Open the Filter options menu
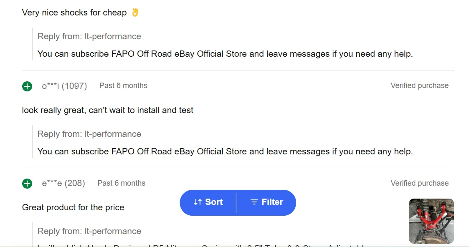Screen dimensions: 469x247 click(x=266, y=202)
